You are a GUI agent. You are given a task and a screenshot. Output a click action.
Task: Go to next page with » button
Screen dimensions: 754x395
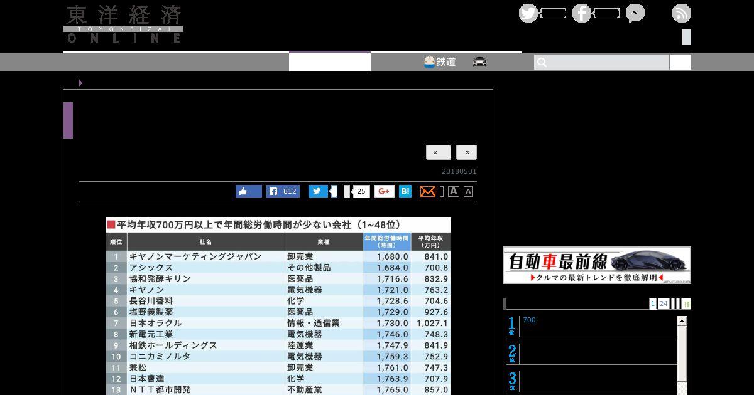tap(467, 152)
